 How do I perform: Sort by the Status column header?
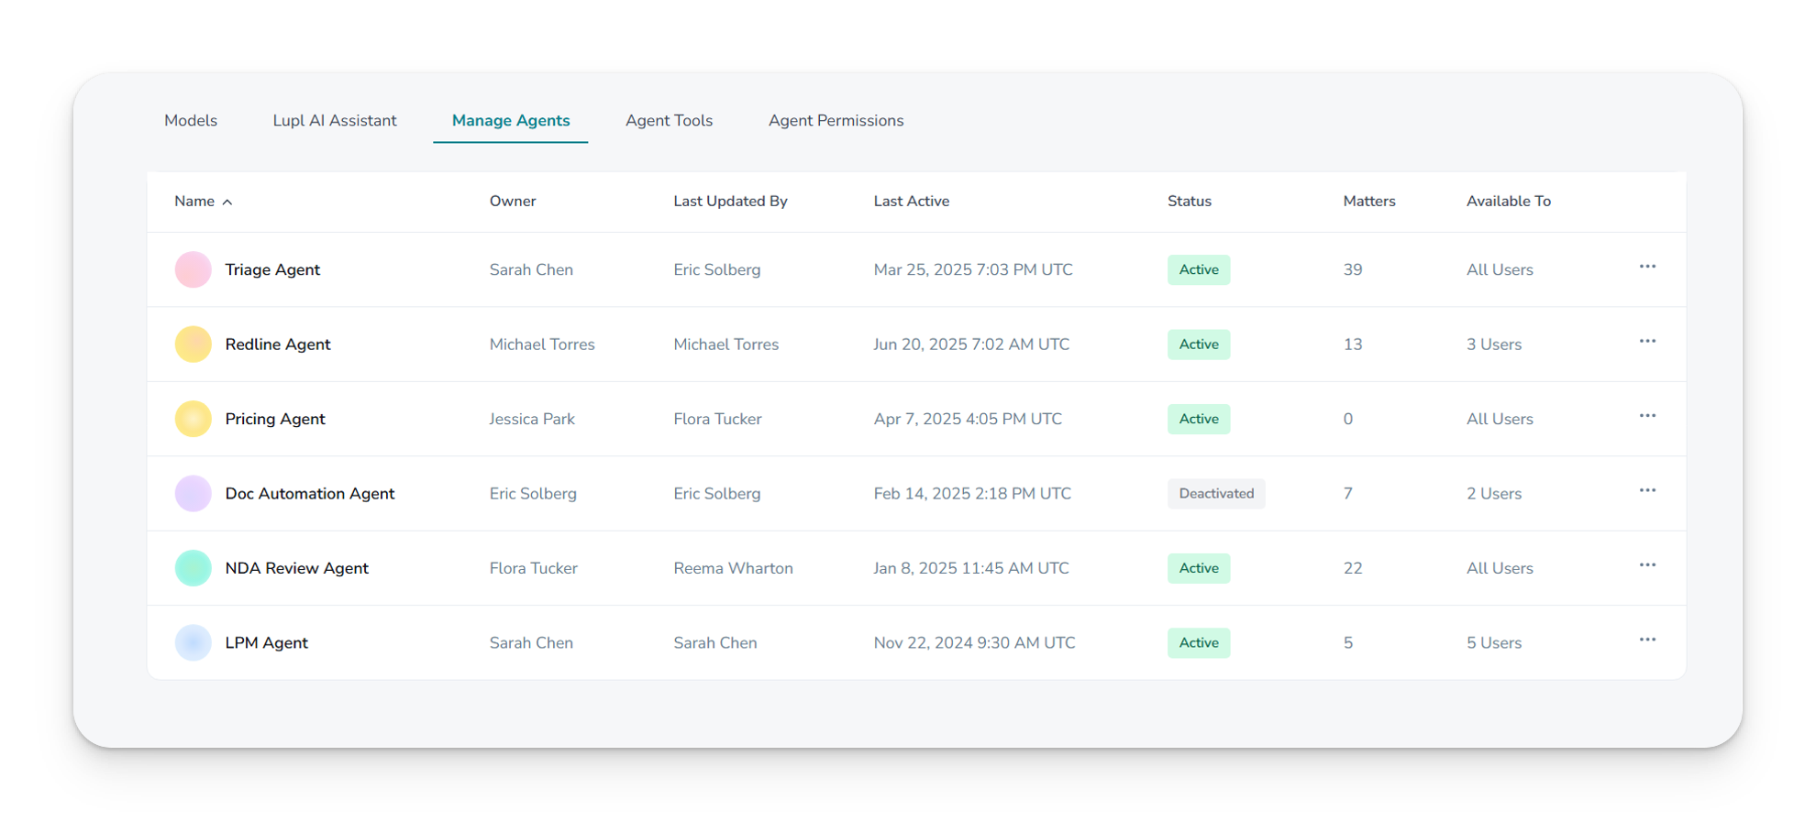click(1189, 202)
